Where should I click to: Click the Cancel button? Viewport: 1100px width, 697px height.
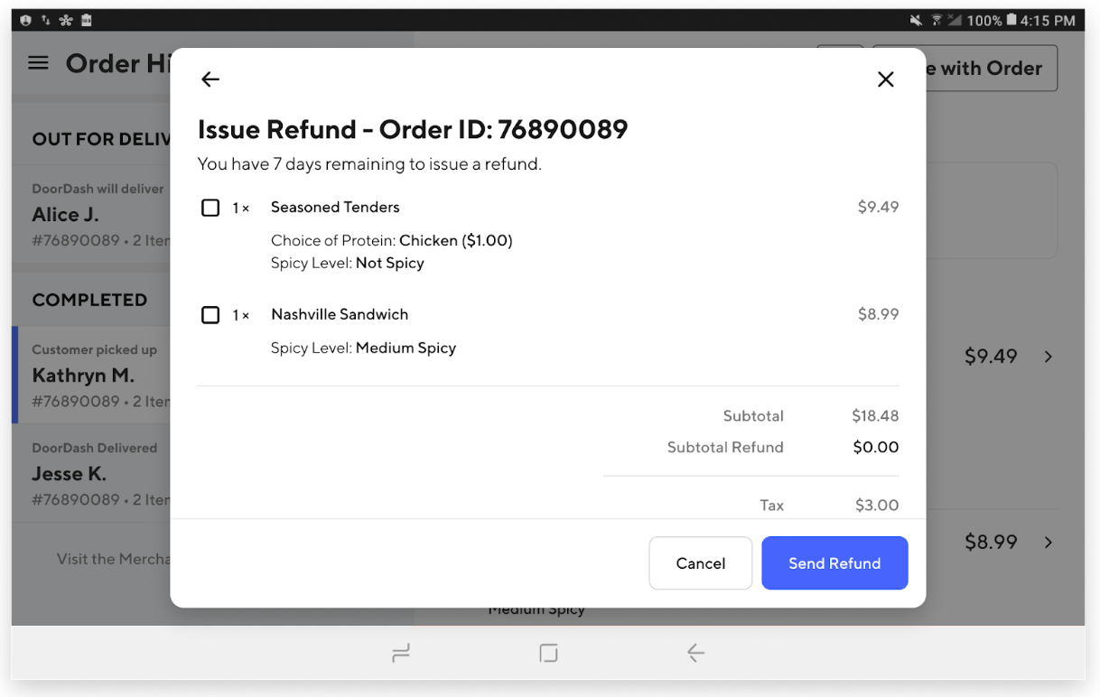[x=700, y=562]
